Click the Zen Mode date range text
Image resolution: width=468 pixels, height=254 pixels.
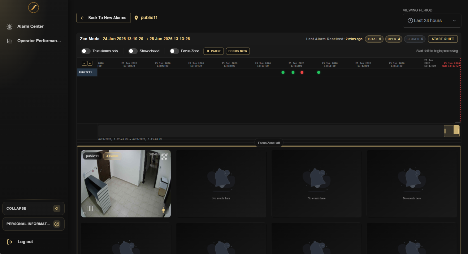(x=146, y=39)
